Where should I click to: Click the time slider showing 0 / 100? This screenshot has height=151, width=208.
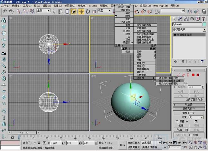click(x=24, y=132)
